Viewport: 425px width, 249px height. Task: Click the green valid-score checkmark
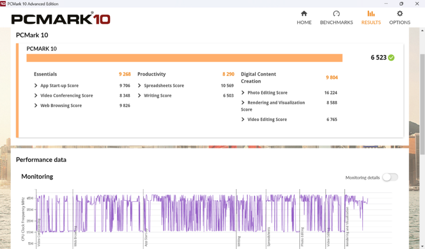tap(391, 58)
